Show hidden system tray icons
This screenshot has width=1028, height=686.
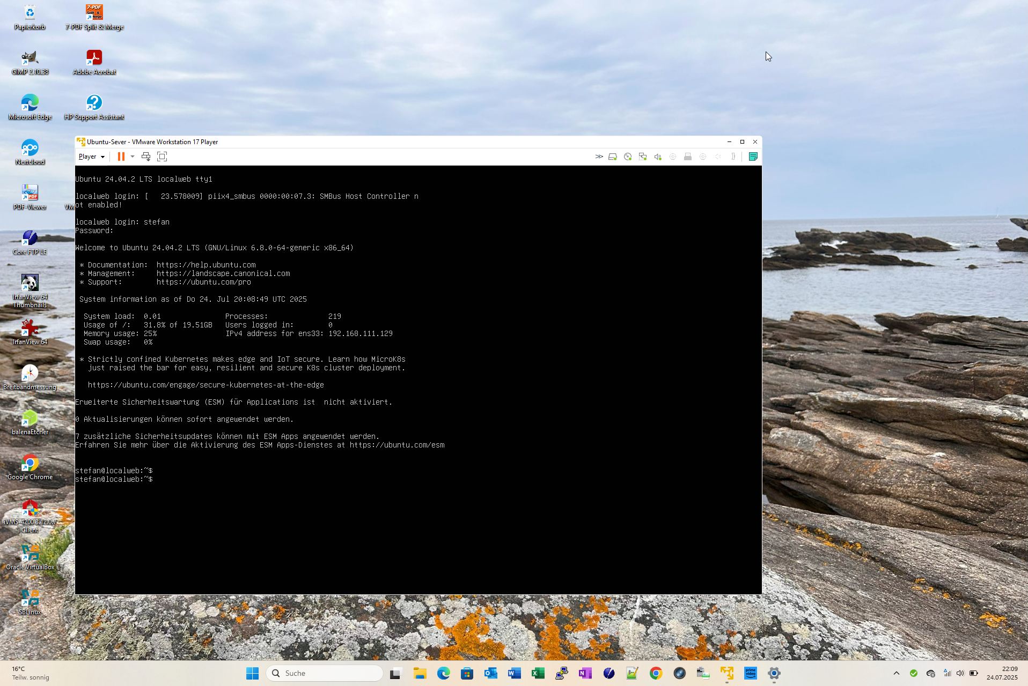896,673
